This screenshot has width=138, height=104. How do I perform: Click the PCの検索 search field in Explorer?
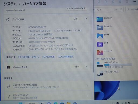coord(132,9)
